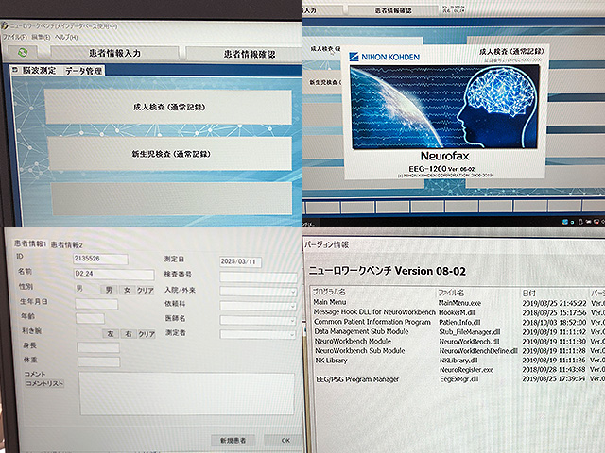Viewport: 605px width, 453px height.
Task: Start 新生児検査（通常記録） in main menu panel
Action: tap(170, 154)
